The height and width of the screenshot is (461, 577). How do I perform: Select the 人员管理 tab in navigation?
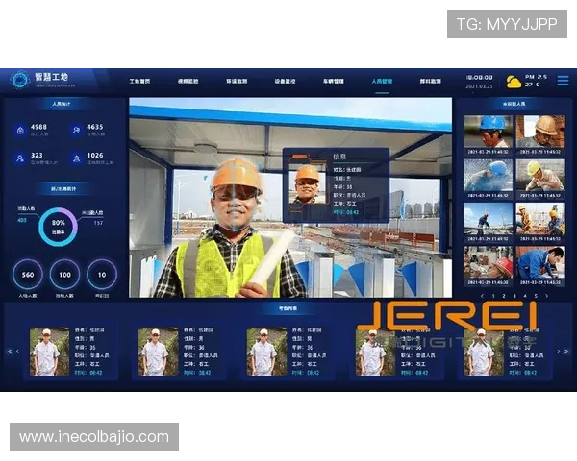pos(382,82)
